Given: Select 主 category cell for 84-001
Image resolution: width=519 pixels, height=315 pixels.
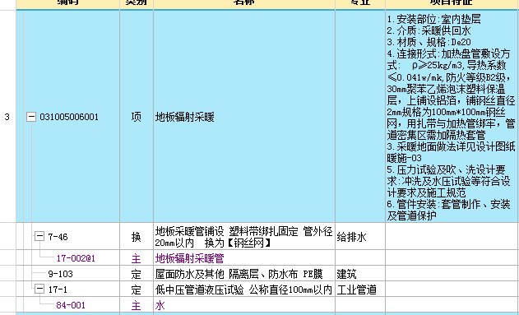Looking at the screenshot, I should click(137, 305).
